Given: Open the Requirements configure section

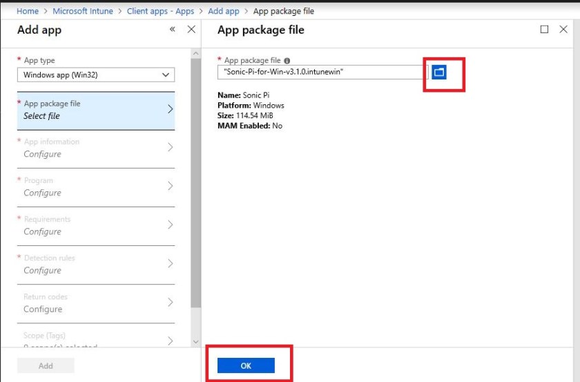Looking at the screenshot, I should pos(96,225).
